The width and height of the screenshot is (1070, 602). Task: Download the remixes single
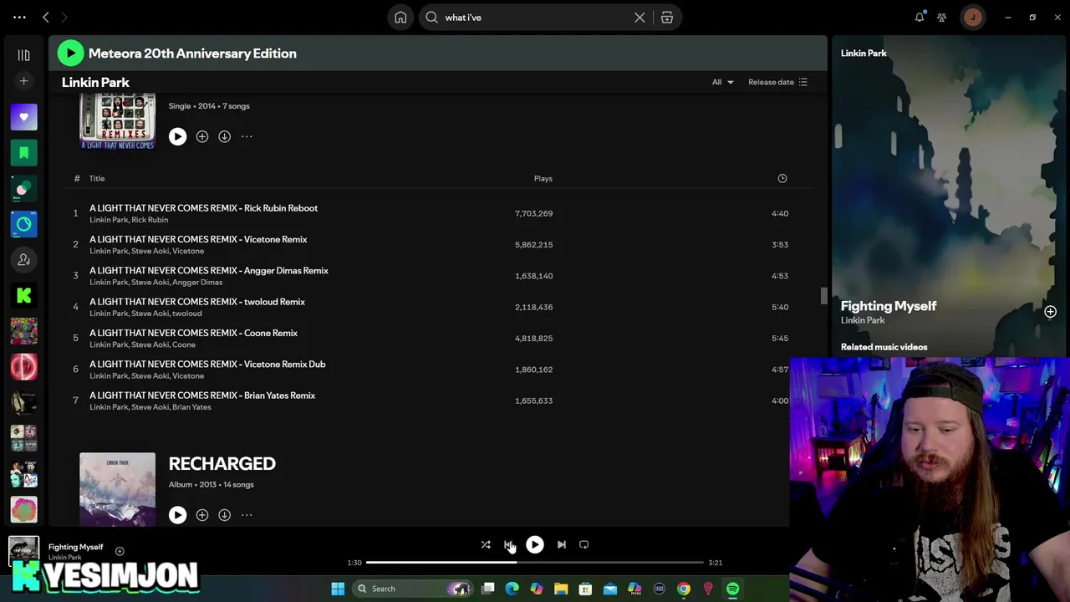click(x=224, y=136)
